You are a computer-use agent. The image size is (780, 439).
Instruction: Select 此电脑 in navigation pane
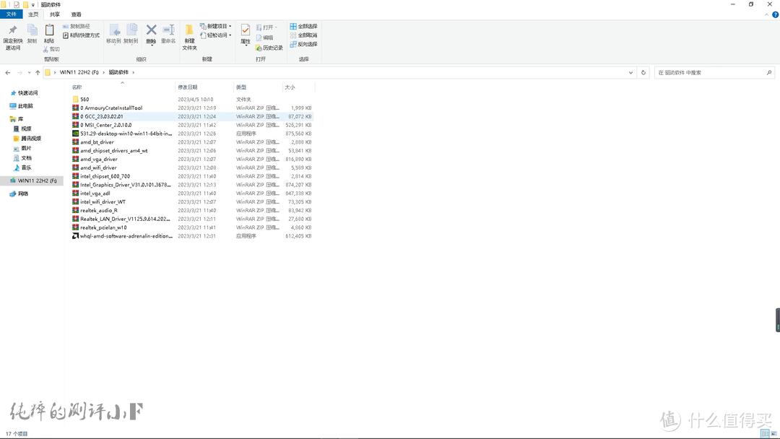[25, 106]
